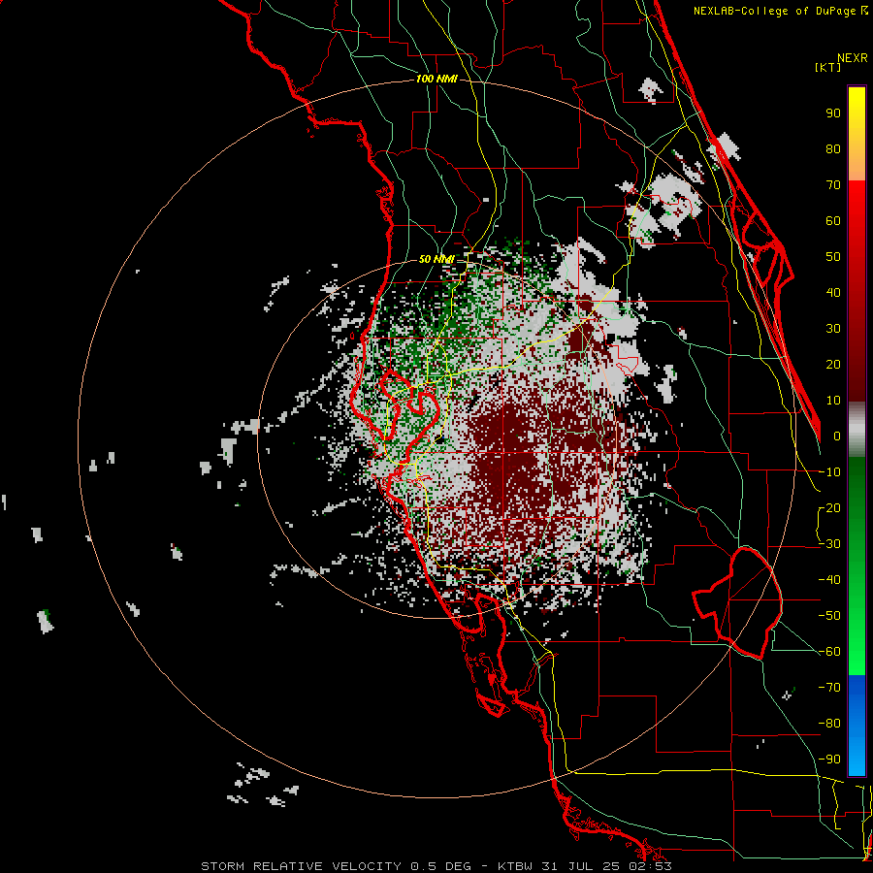Image resolution: width=873 pixels, height=873 pixels.
Task: Click the -90 value on velocity scale
Action: tap(829, 759)
